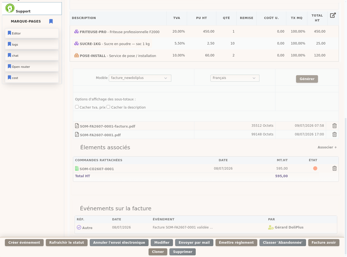
Task: Delete SOM-FA2607-0001-facturx.pdf with trash icon
Action: coord(335,126)
